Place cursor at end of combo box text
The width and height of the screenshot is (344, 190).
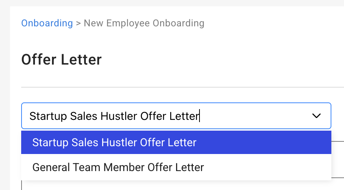pos(199,116)
